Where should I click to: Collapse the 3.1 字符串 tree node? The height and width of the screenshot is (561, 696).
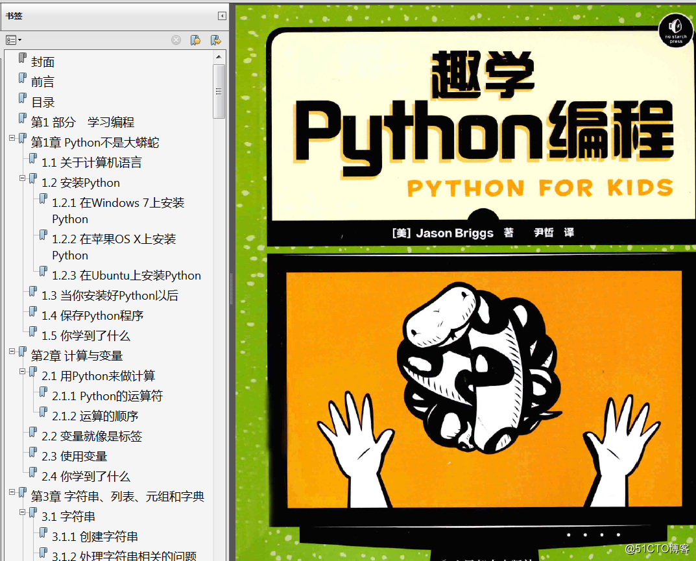[23, 512]
